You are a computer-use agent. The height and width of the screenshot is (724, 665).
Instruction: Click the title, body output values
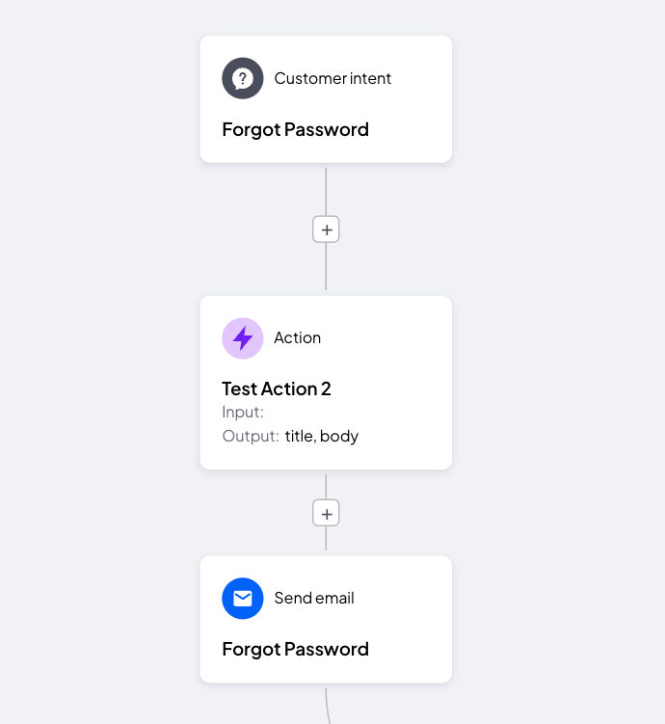(322, 436)
